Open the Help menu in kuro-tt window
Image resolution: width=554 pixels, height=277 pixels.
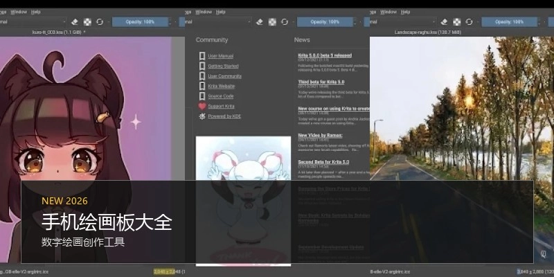pos(36,12)
